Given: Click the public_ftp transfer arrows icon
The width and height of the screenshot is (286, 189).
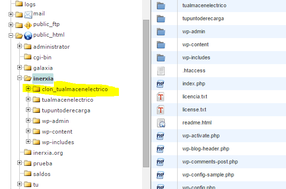Looking at the screenshot, I should pyautogui.click(x=28, y=25).
